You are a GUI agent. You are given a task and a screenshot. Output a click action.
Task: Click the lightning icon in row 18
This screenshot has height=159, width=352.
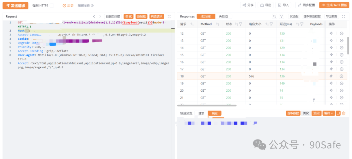[331, 76]
